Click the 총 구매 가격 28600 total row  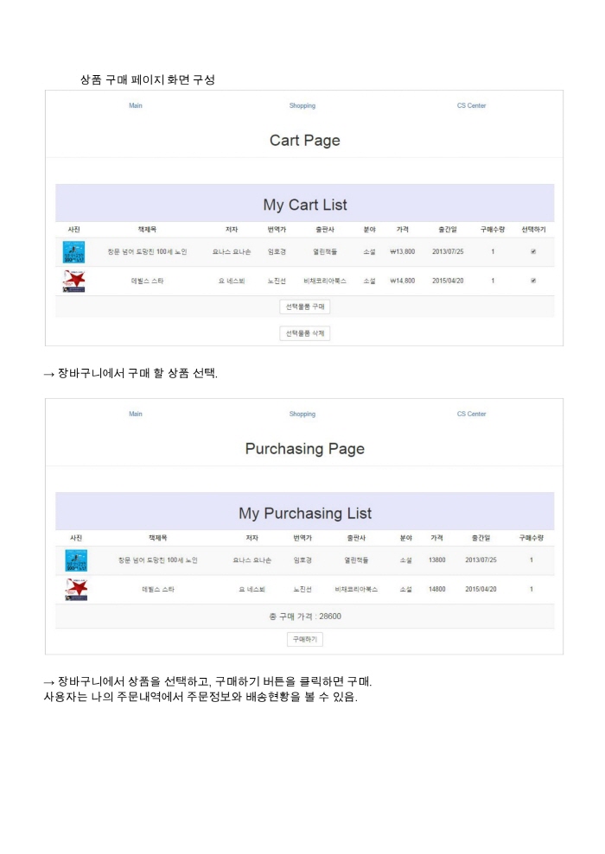(x=305, y=617)
